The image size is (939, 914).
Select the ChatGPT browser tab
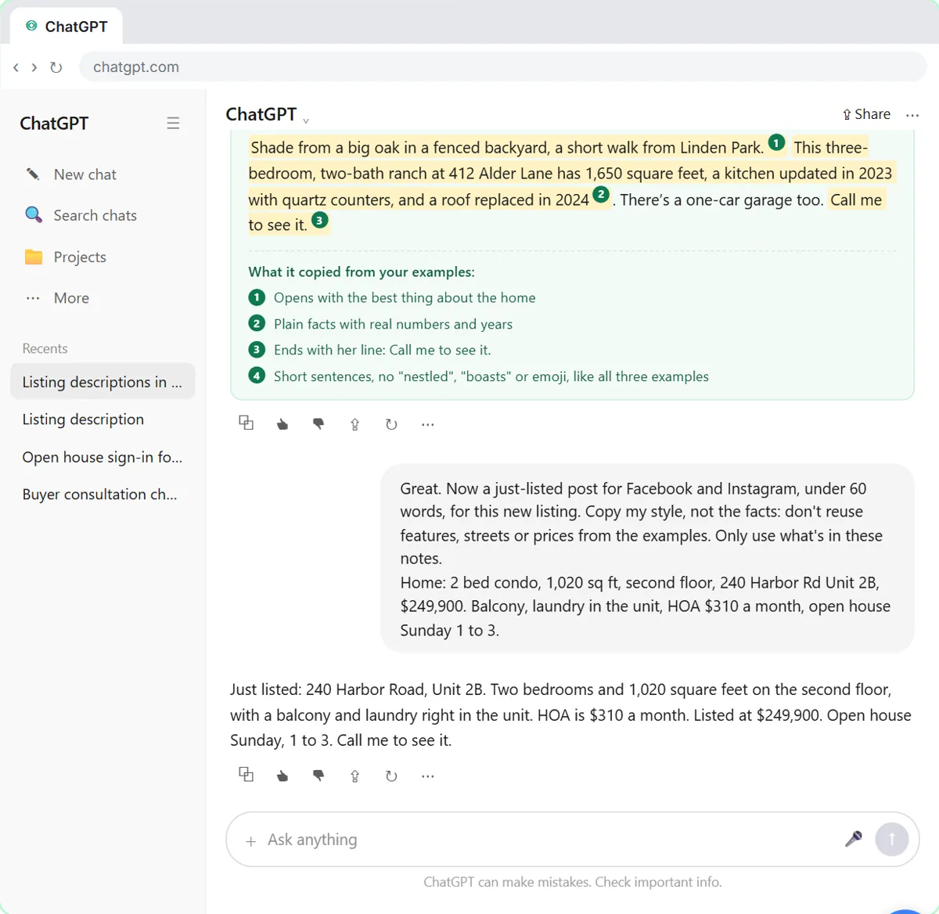67,27
